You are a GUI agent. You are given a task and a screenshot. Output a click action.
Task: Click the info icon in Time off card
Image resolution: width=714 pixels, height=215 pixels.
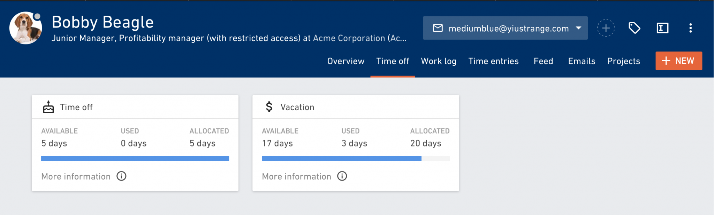[x=121, y=176]
